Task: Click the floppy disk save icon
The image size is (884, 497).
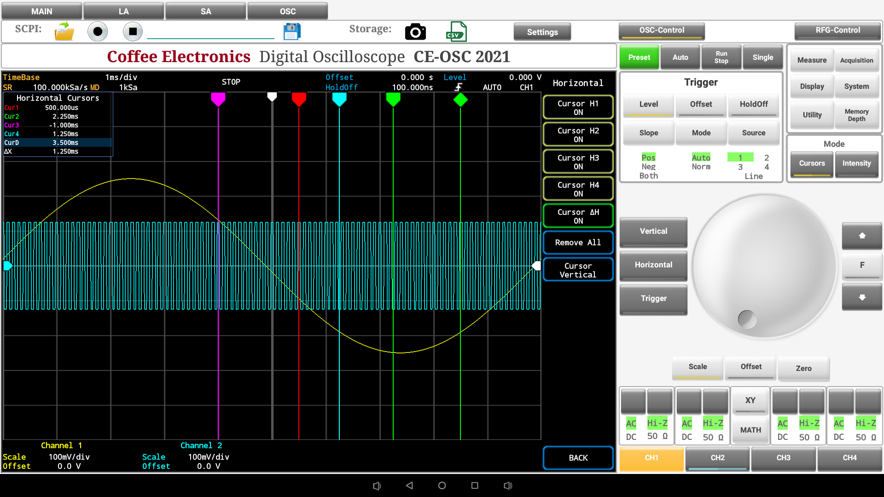Action: 291,32
